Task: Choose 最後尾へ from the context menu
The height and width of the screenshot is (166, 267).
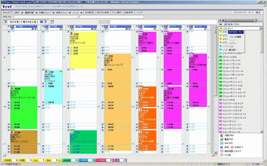Action: pyautogui.click(x=233, y=50)
